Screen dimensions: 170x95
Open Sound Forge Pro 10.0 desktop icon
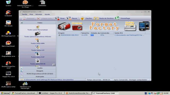tap(8, 65)
